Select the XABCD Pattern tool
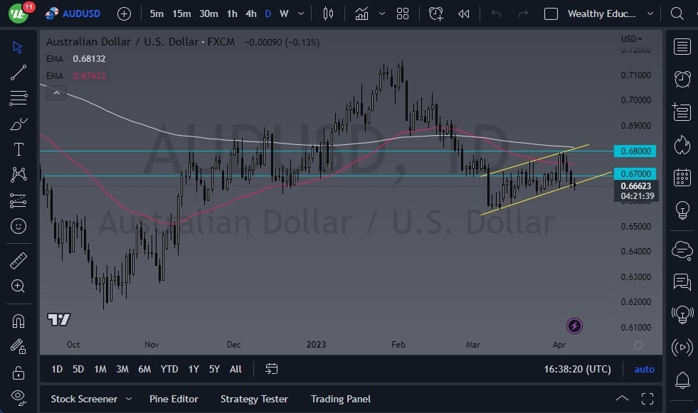698x413 pixels. pos(18,174)
